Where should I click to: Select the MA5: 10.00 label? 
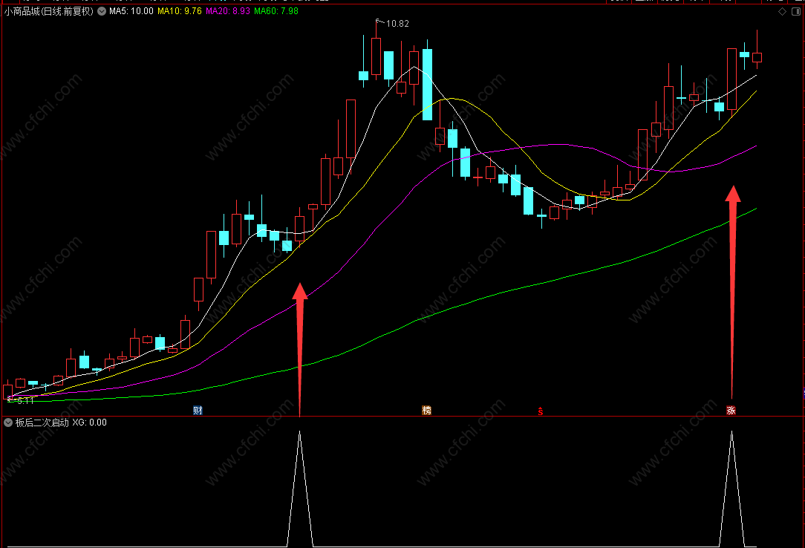(131, 11)
